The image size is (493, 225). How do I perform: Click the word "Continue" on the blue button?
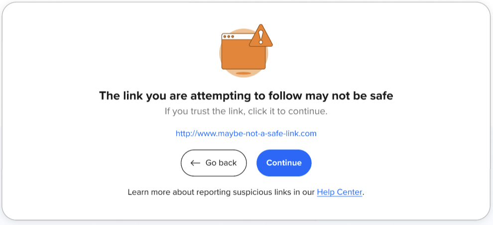[284, 163]
